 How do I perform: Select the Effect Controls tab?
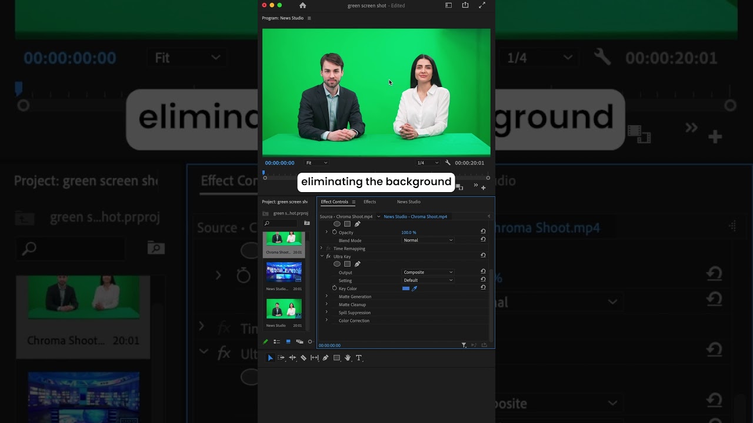[x=335, y=202]
